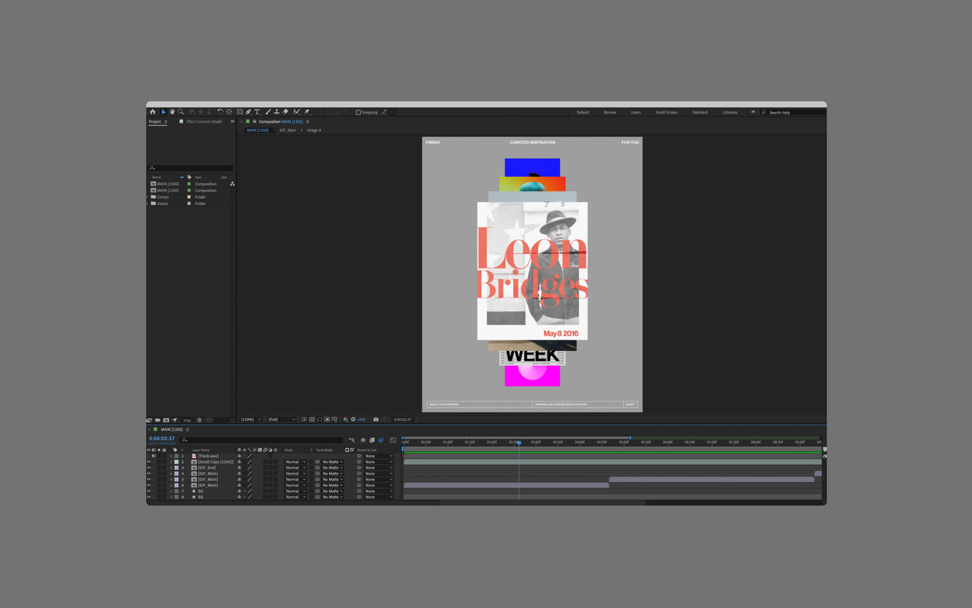Open Image-4 in the composition breadcrumb
The width and height of the screenshot is (972, 608).
(x=314, y=130)
